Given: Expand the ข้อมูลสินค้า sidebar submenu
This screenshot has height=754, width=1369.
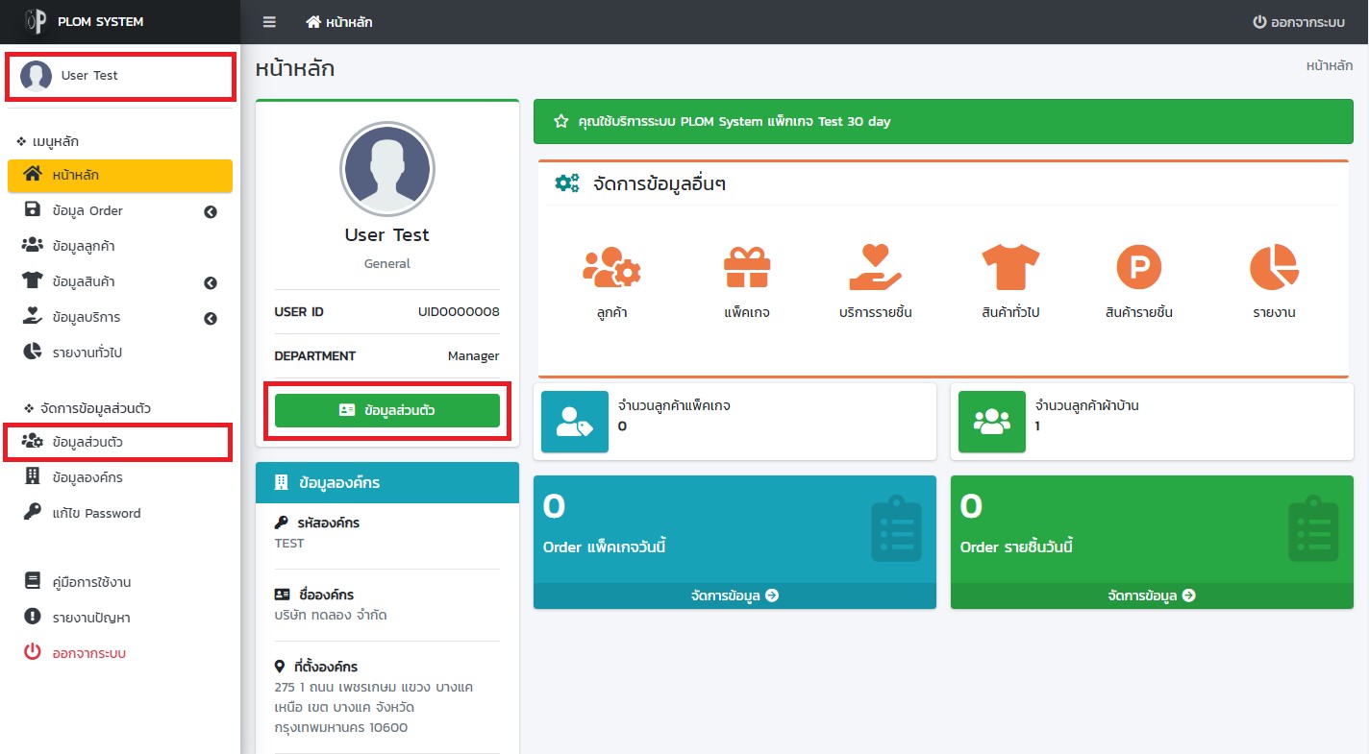Looking at the screenshot, I should click(x=211, y=282).
